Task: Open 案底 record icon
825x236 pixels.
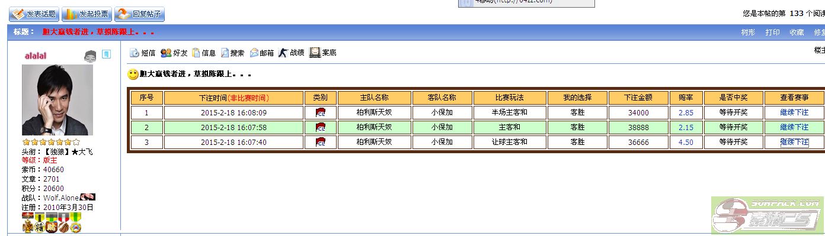Action: 323,53
